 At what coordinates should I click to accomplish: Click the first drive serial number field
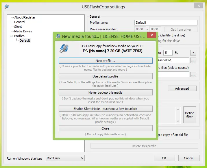point(140,29)
